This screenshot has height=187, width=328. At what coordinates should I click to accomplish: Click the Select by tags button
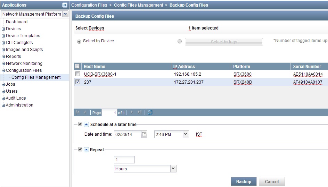click(224, 42)
